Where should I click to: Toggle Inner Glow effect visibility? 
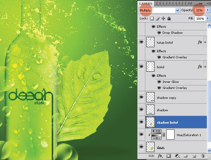[159, 82]
